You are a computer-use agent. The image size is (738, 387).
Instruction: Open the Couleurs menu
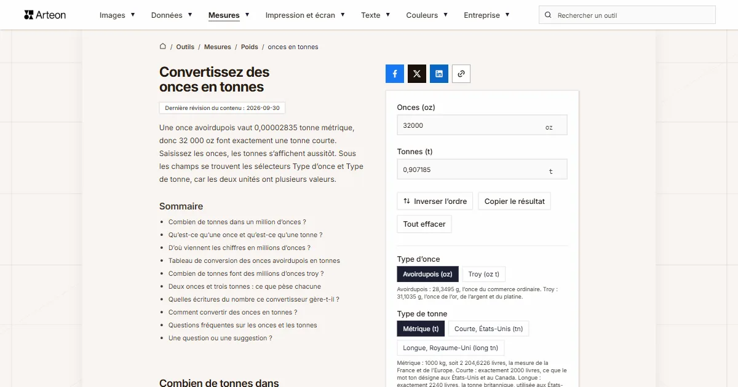[x=422, y=15]
